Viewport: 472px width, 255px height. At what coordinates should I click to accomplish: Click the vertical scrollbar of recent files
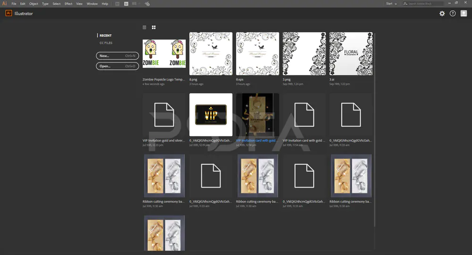[x=374, y=129]
